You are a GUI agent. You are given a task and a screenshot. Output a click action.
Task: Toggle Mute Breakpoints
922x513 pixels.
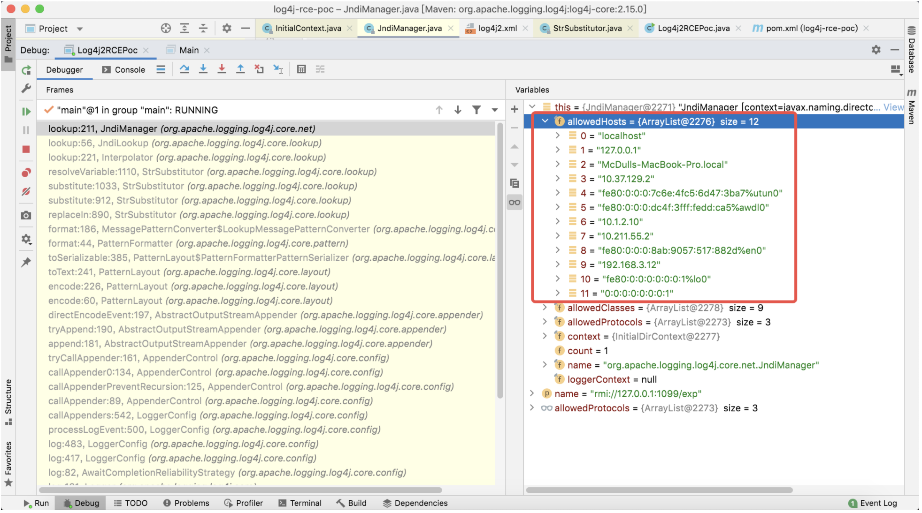click(26, 191)
